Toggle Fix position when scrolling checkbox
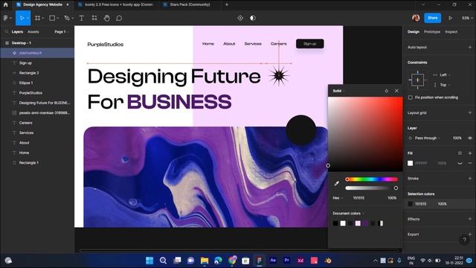 [x=411, y=98]
